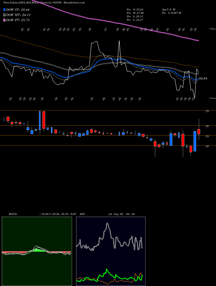Image resolution: width=216 pixels, height=286 pixels.
Task: Click the tall blue candle near 29
Action: pos(40,120)
